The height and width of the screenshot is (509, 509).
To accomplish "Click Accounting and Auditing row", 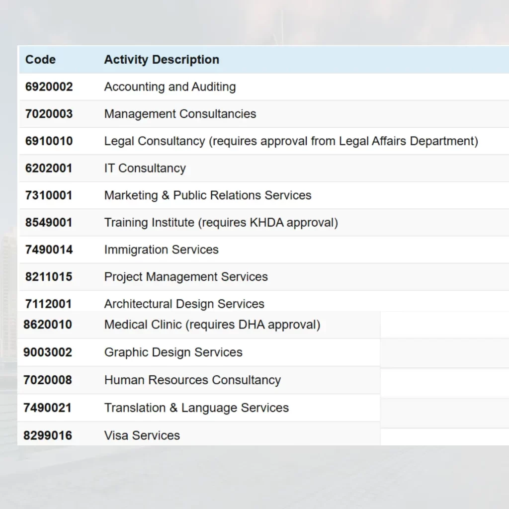I will coord(170,87).
